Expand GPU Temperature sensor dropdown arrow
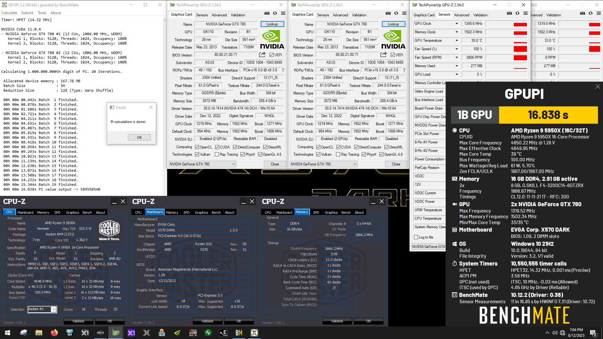 [457, 40]
